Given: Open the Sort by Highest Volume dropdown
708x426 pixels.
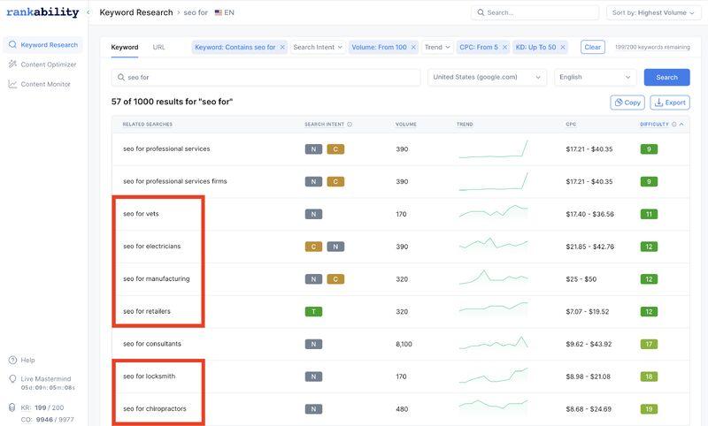Looking at the screenshot, I should coord(653,12).
